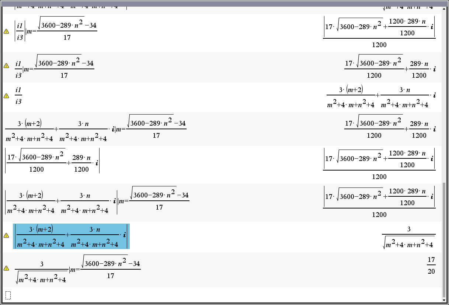Select the i1/i3|m= input without absolute value

(54, 66)
